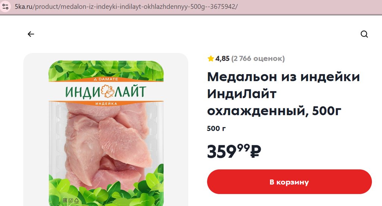Open the turkey medallion product photo
This screenshot has height=206, width=382.
point(106,130)
